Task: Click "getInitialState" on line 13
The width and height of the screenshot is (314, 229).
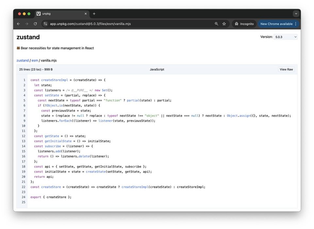Action: pos(58,141)
